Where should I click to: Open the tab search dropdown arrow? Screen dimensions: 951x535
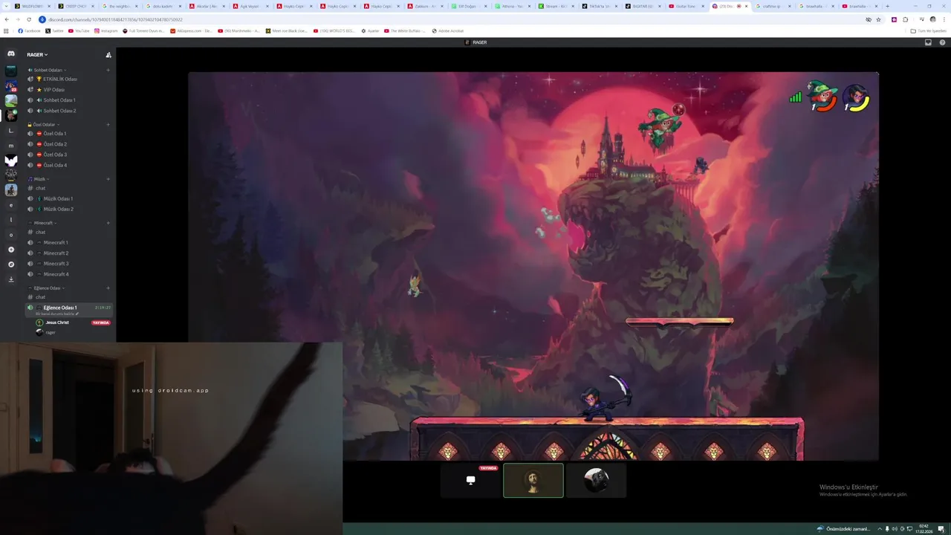(6, 6)
